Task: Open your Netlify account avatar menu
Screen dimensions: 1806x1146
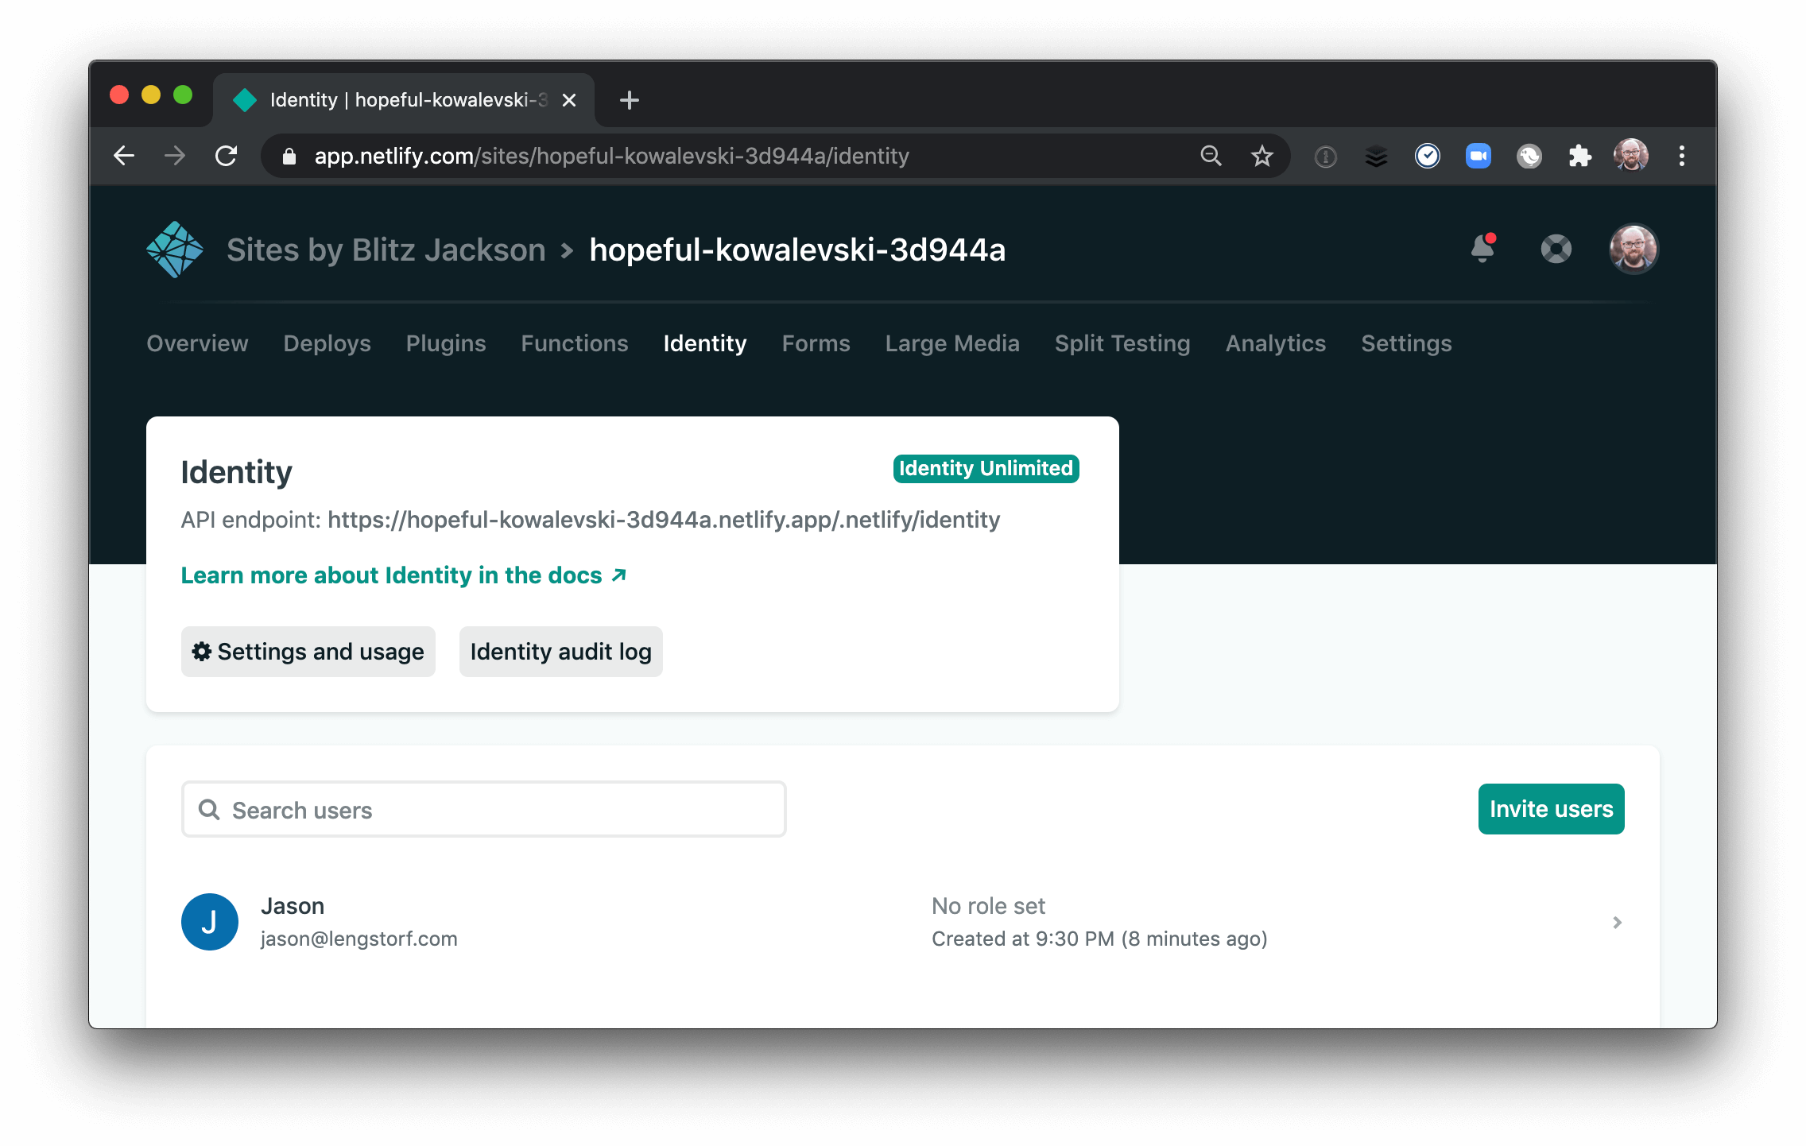Action: pos(1634,249)
